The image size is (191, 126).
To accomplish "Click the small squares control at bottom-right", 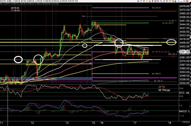I will click(186, 122).
